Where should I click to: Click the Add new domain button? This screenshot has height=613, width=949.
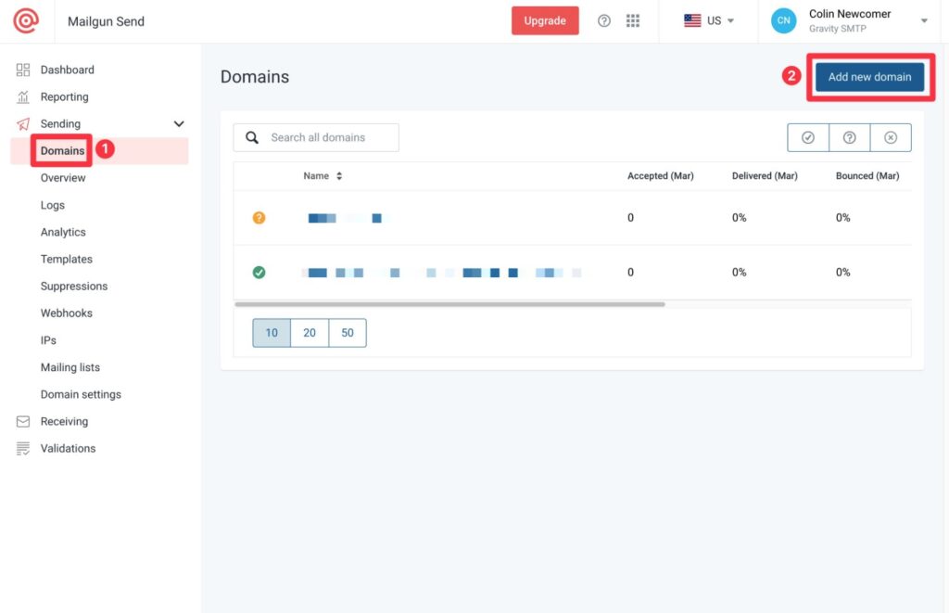pyautogui.click(x=869, y=77)
